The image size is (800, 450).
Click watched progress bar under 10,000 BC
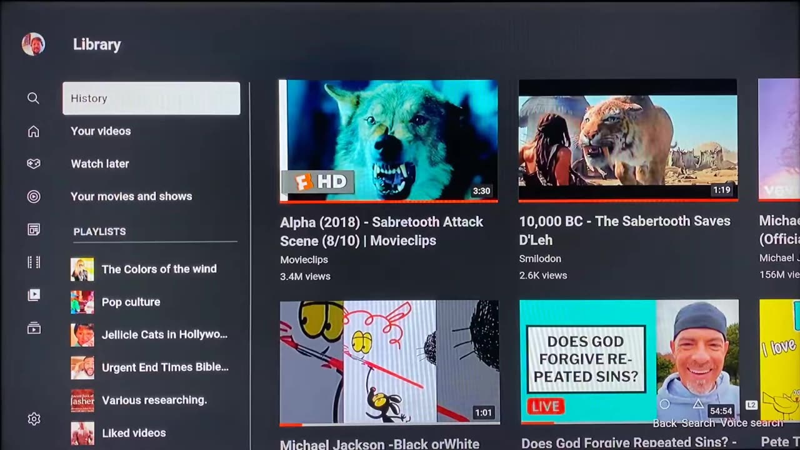pyautogui.click(x=628, y=200)
